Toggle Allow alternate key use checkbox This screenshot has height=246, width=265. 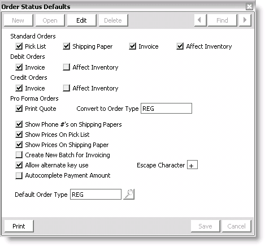(19, 165)
